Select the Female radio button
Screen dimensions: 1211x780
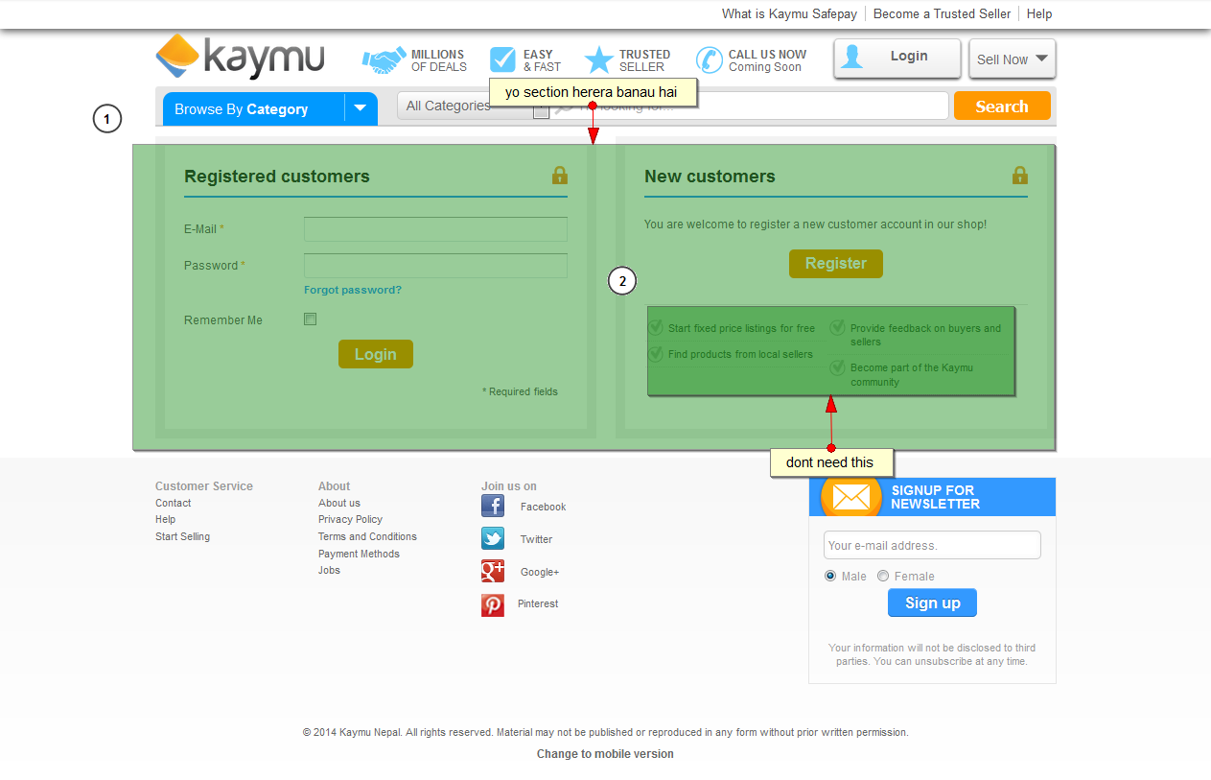click(883, 577)
